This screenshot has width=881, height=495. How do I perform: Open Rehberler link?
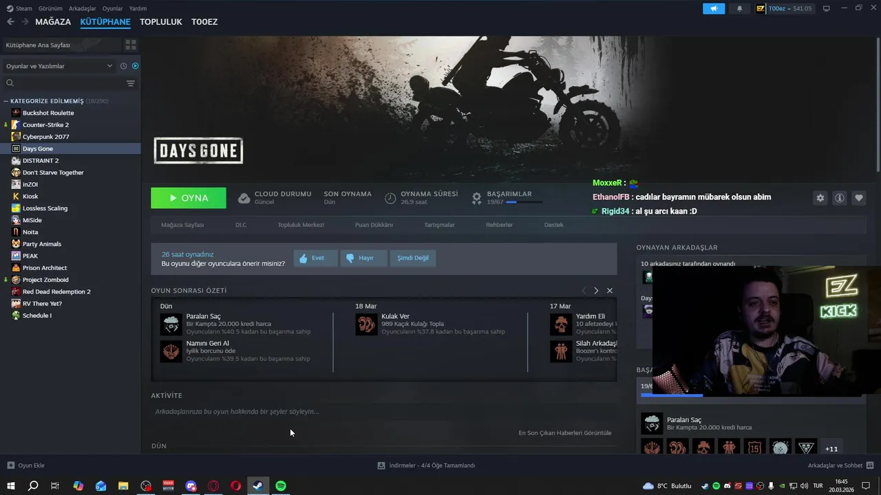[x=499, y=225]
